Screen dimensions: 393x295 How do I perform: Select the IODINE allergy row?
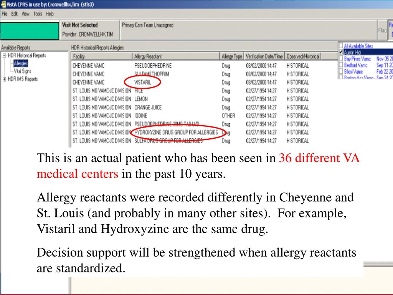pyautogui.click(x=191, y=116)
